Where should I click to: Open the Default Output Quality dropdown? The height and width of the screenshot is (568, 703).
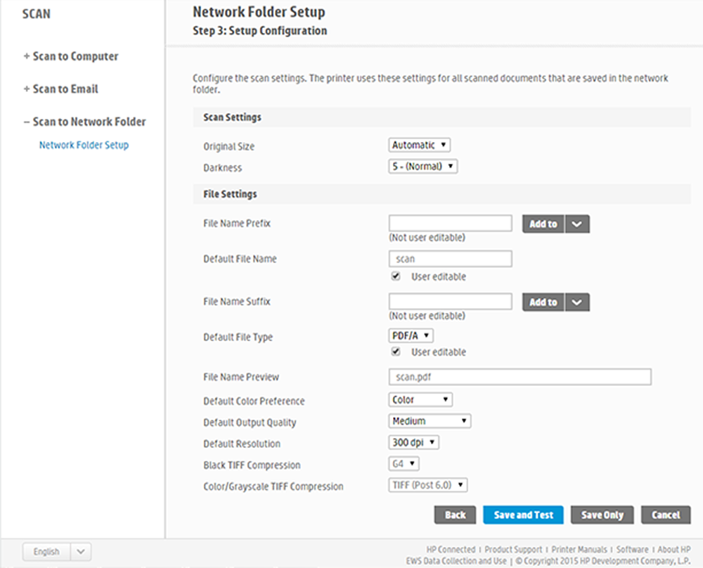[x=430, y=421]
